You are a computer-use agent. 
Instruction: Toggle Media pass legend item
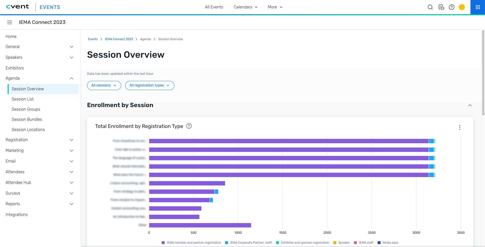click(x=388, y=243)
